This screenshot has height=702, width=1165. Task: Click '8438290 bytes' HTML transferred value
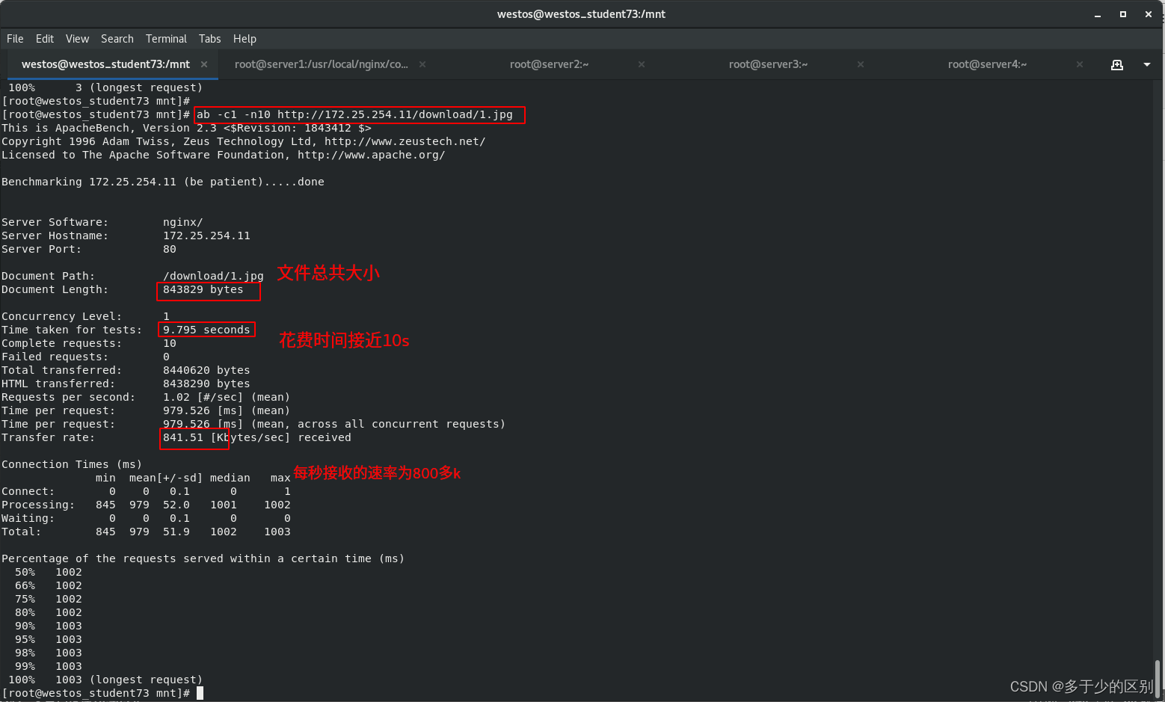tap(206, 384)
